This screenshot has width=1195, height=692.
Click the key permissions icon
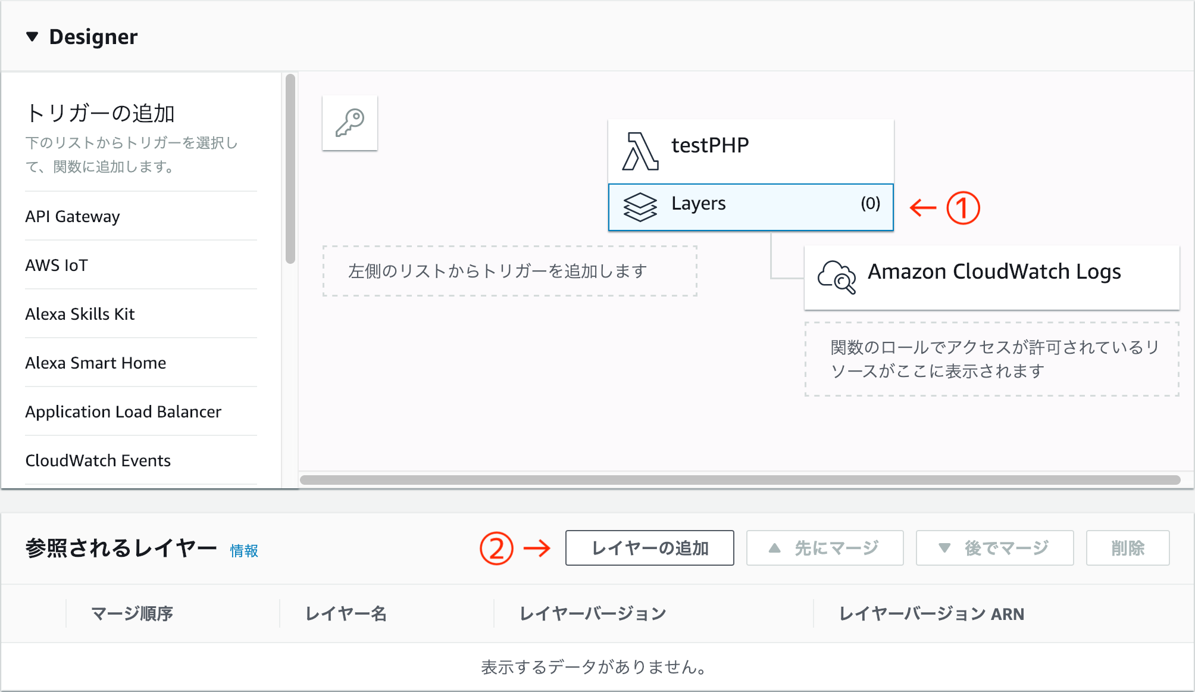pyautogui.click(x=350, y=123)
